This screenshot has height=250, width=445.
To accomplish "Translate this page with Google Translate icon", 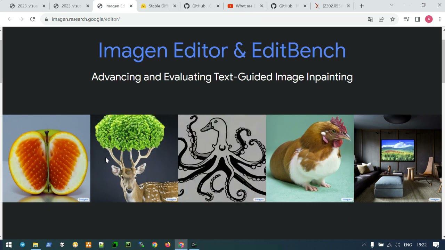I will (370, 19).
